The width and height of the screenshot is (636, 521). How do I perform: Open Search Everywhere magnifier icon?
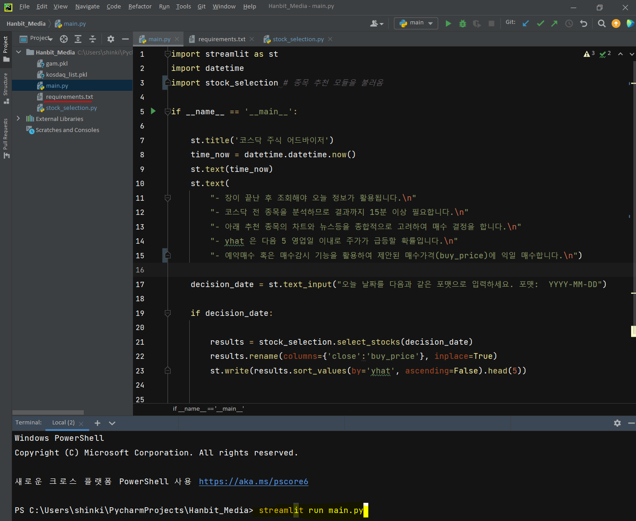[601, 23]
